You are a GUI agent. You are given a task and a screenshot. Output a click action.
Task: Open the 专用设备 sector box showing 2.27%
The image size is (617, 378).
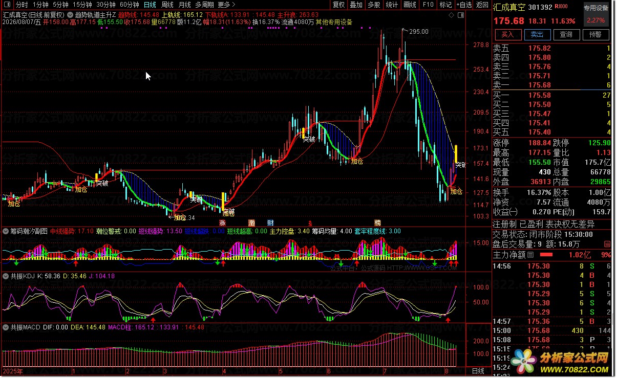[x=597, y=14]
